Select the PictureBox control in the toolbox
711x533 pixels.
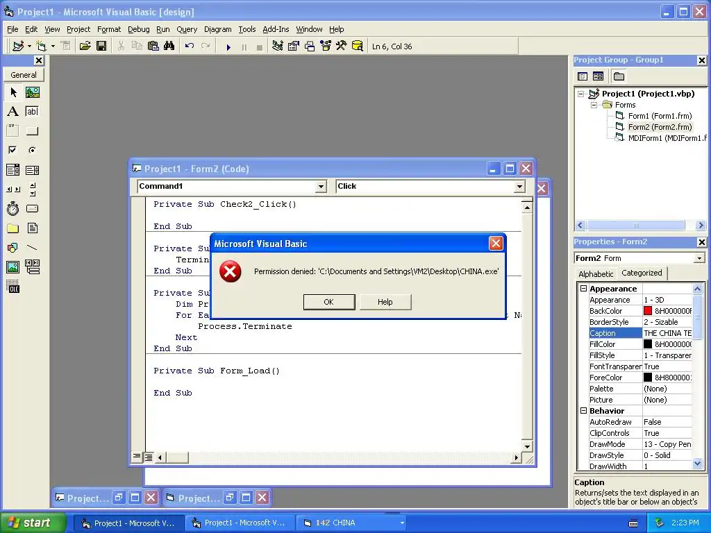(x=32, y=92)
